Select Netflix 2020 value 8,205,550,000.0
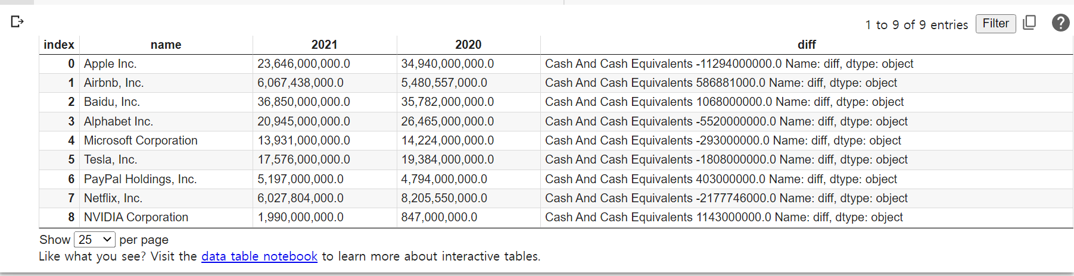This screenshot has height=276, width=1074. [x=468, y=198]
